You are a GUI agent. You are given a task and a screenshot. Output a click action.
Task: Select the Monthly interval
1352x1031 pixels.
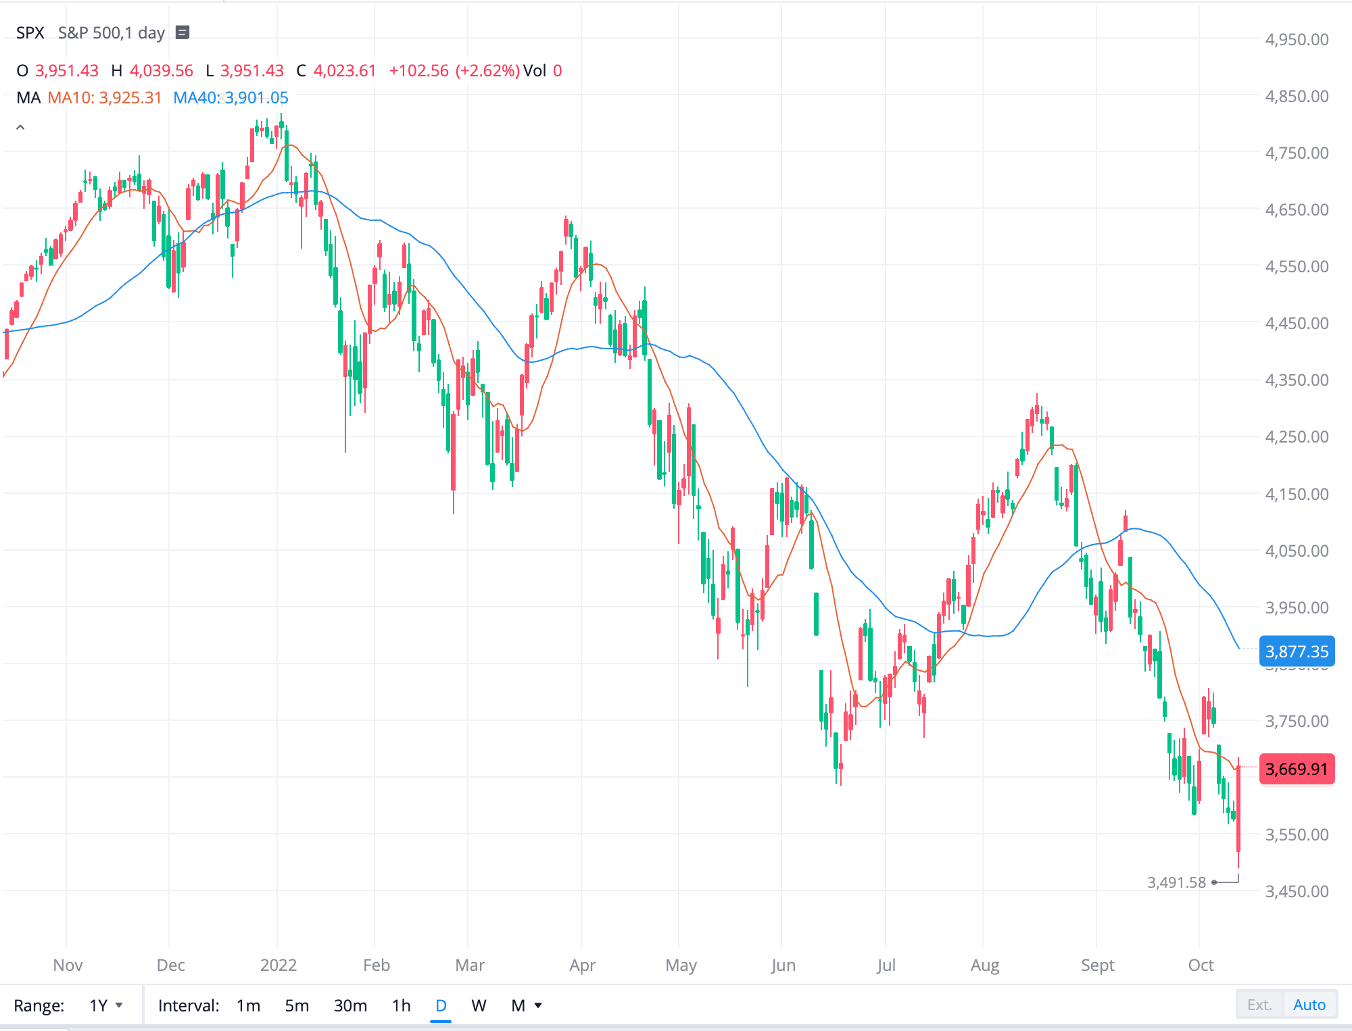pyautogui.click(x=519, y=1005)
